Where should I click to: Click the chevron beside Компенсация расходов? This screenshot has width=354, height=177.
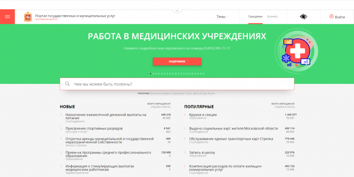click(x=185, y=166)
